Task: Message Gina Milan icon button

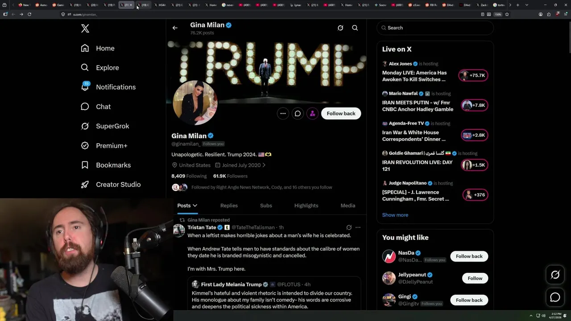Action: pos(298,113)
